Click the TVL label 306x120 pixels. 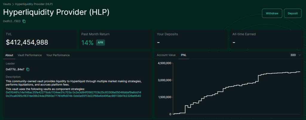9,34
